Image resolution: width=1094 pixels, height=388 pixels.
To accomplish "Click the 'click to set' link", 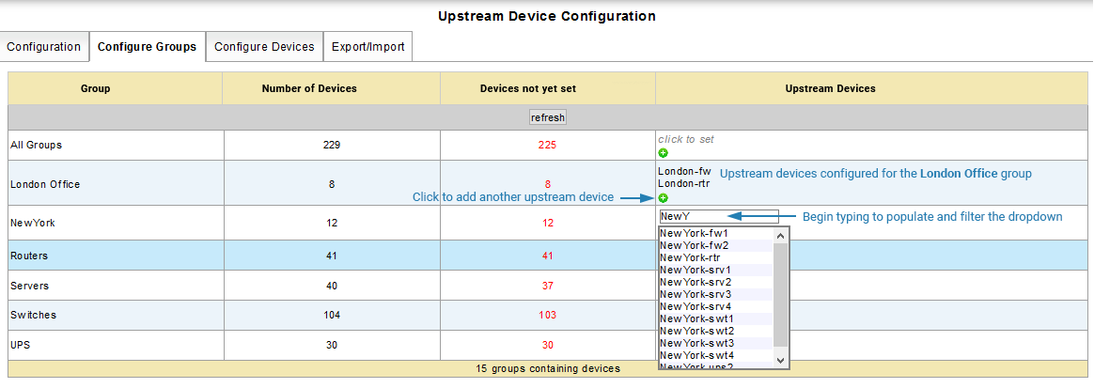I will (686, 139).
